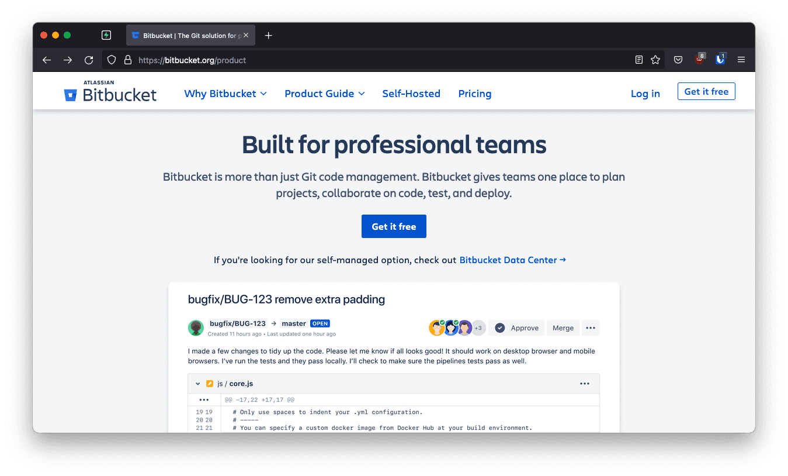Open the Bitwarden extension icon
The image size is (788, 476).
[x=720, y=58]
